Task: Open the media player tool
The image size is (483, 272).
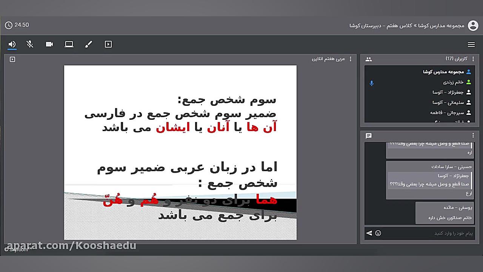Action: [108, 44]
